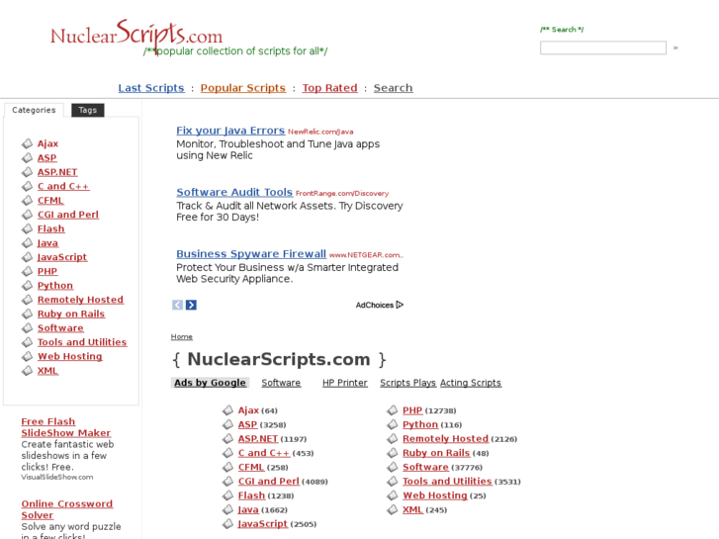Click the tag icon beside sidebar PHP
This screenshot has width=719, height=539.
point(27,271)
